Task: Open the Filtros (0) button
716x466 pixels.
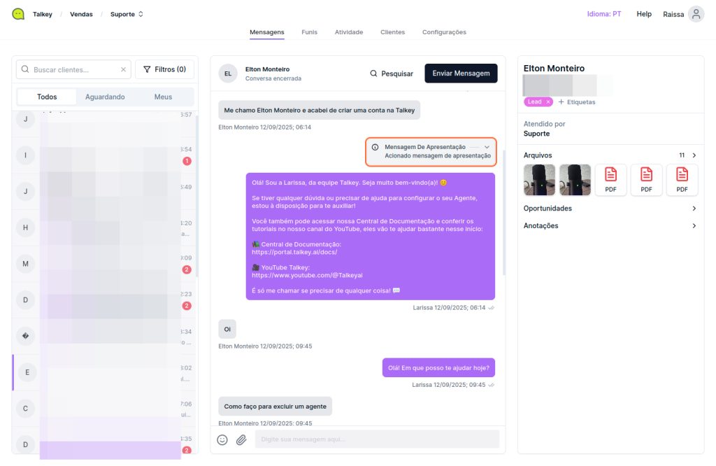Action: click(x=164, y=69)
